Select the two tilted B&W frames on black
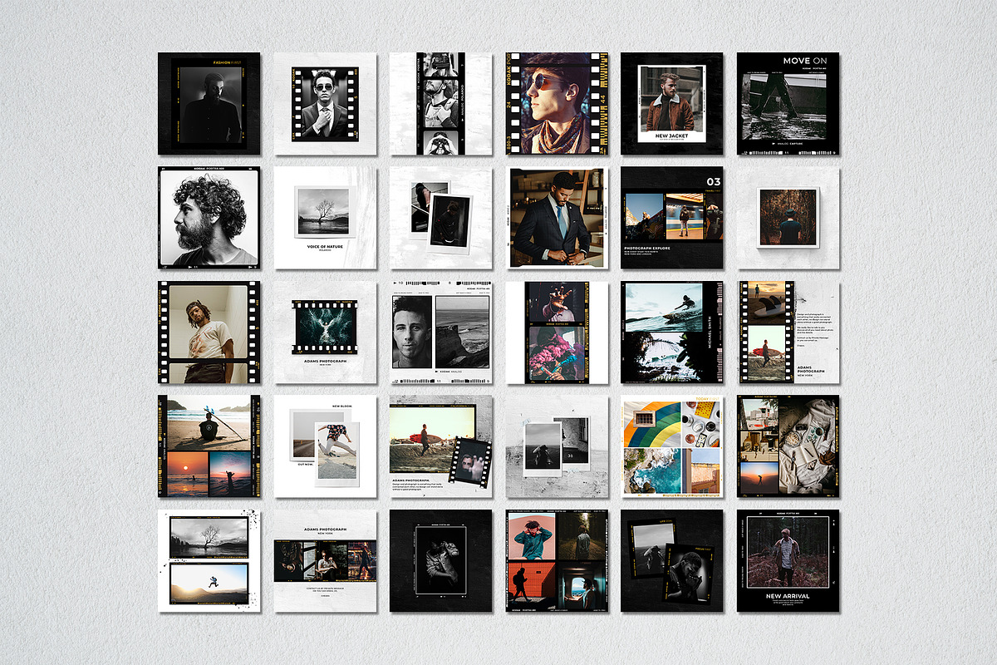This screenshot has width=997, height=665. coord(671,561)
